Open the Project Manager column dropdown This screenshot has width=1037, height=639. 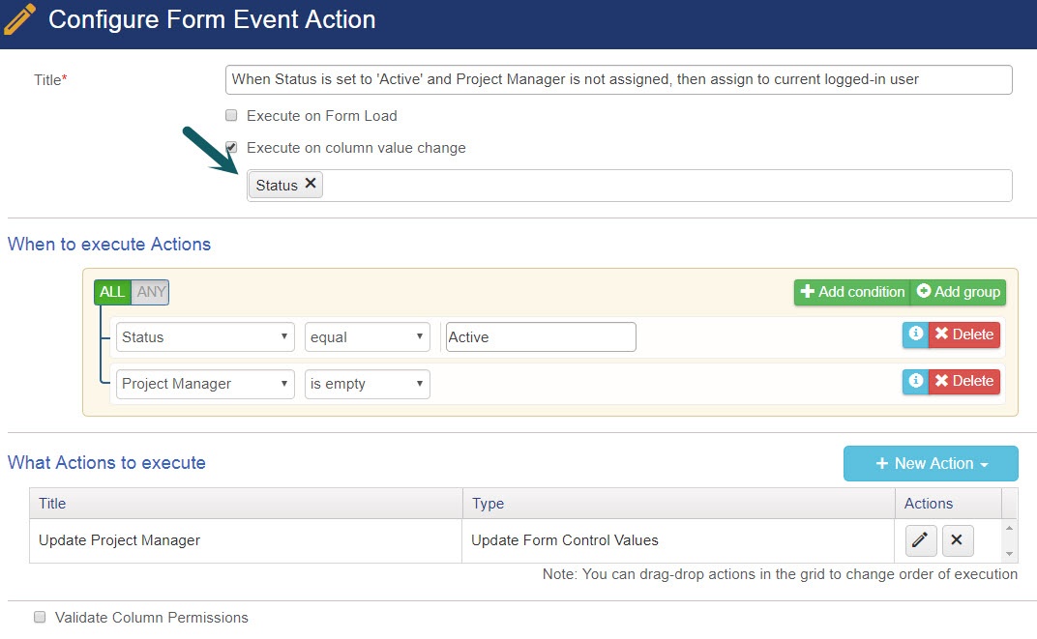click(x=205, y=384)
